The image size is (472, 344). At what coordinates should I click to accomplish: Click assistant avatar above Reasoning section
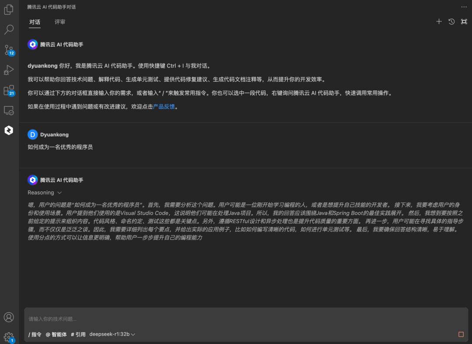tap(32, 180)
